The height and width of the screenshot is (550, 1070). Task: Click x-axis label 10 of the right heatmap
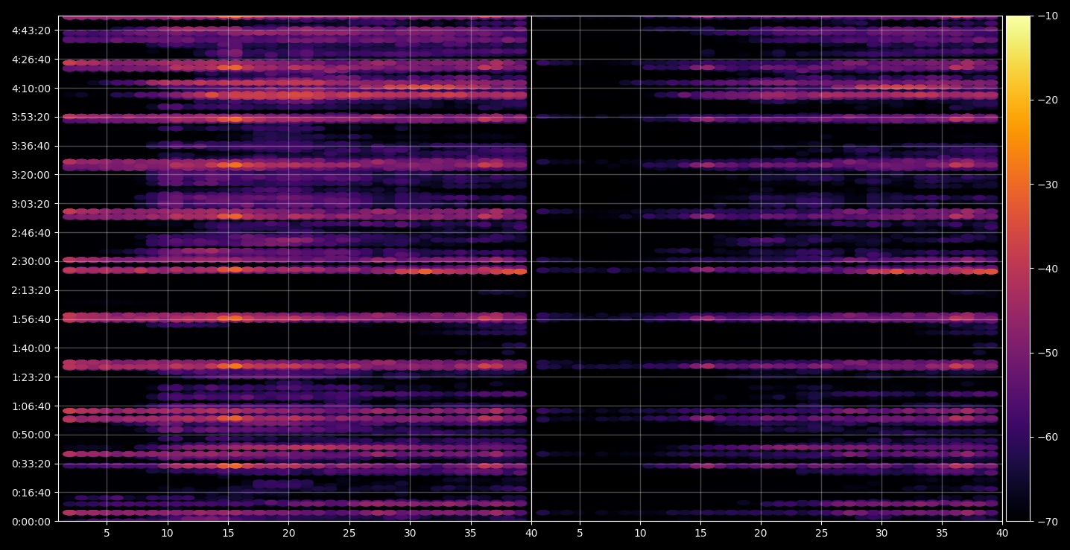point(640,533)
